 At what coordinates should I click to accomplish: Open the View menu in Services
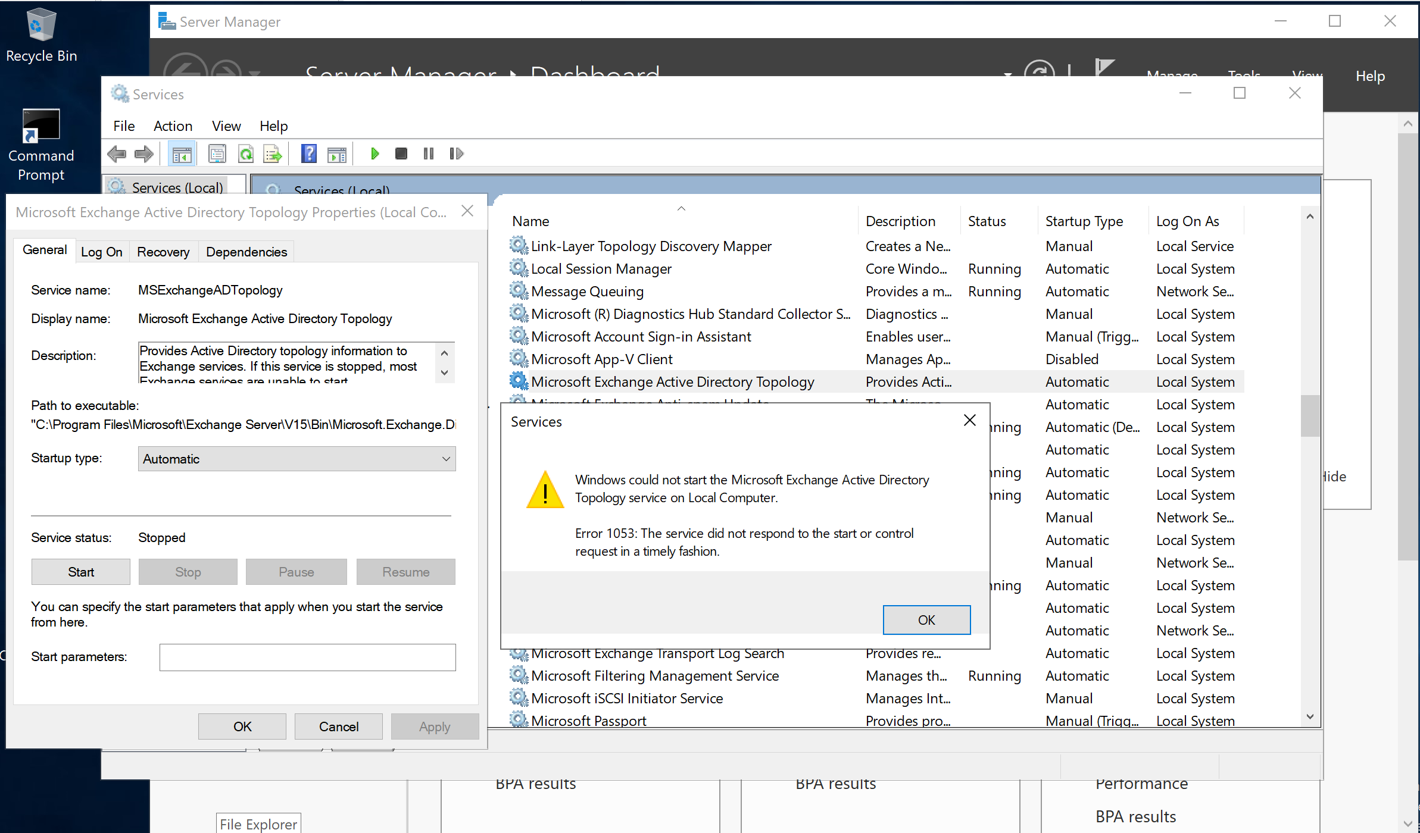[226, 126]
